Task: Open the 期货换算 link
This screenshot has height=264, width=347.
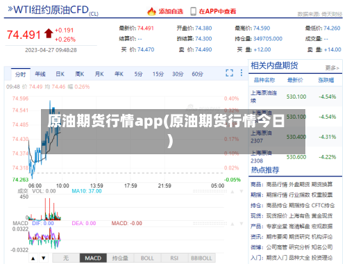Action: click(x=322, y=184)
